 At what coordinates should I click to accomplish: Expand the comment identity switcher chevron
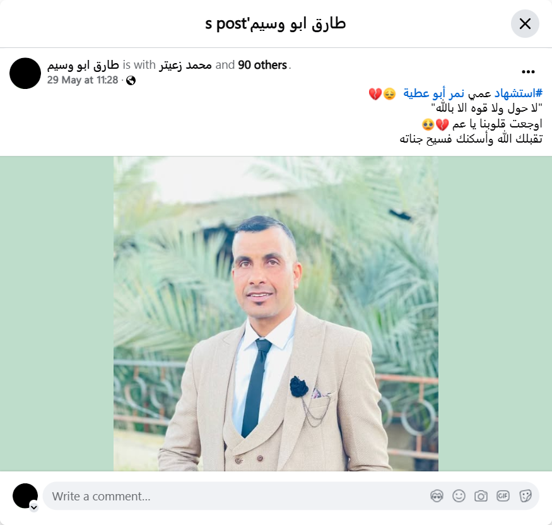pyautogui.click(x=34, y=507)
